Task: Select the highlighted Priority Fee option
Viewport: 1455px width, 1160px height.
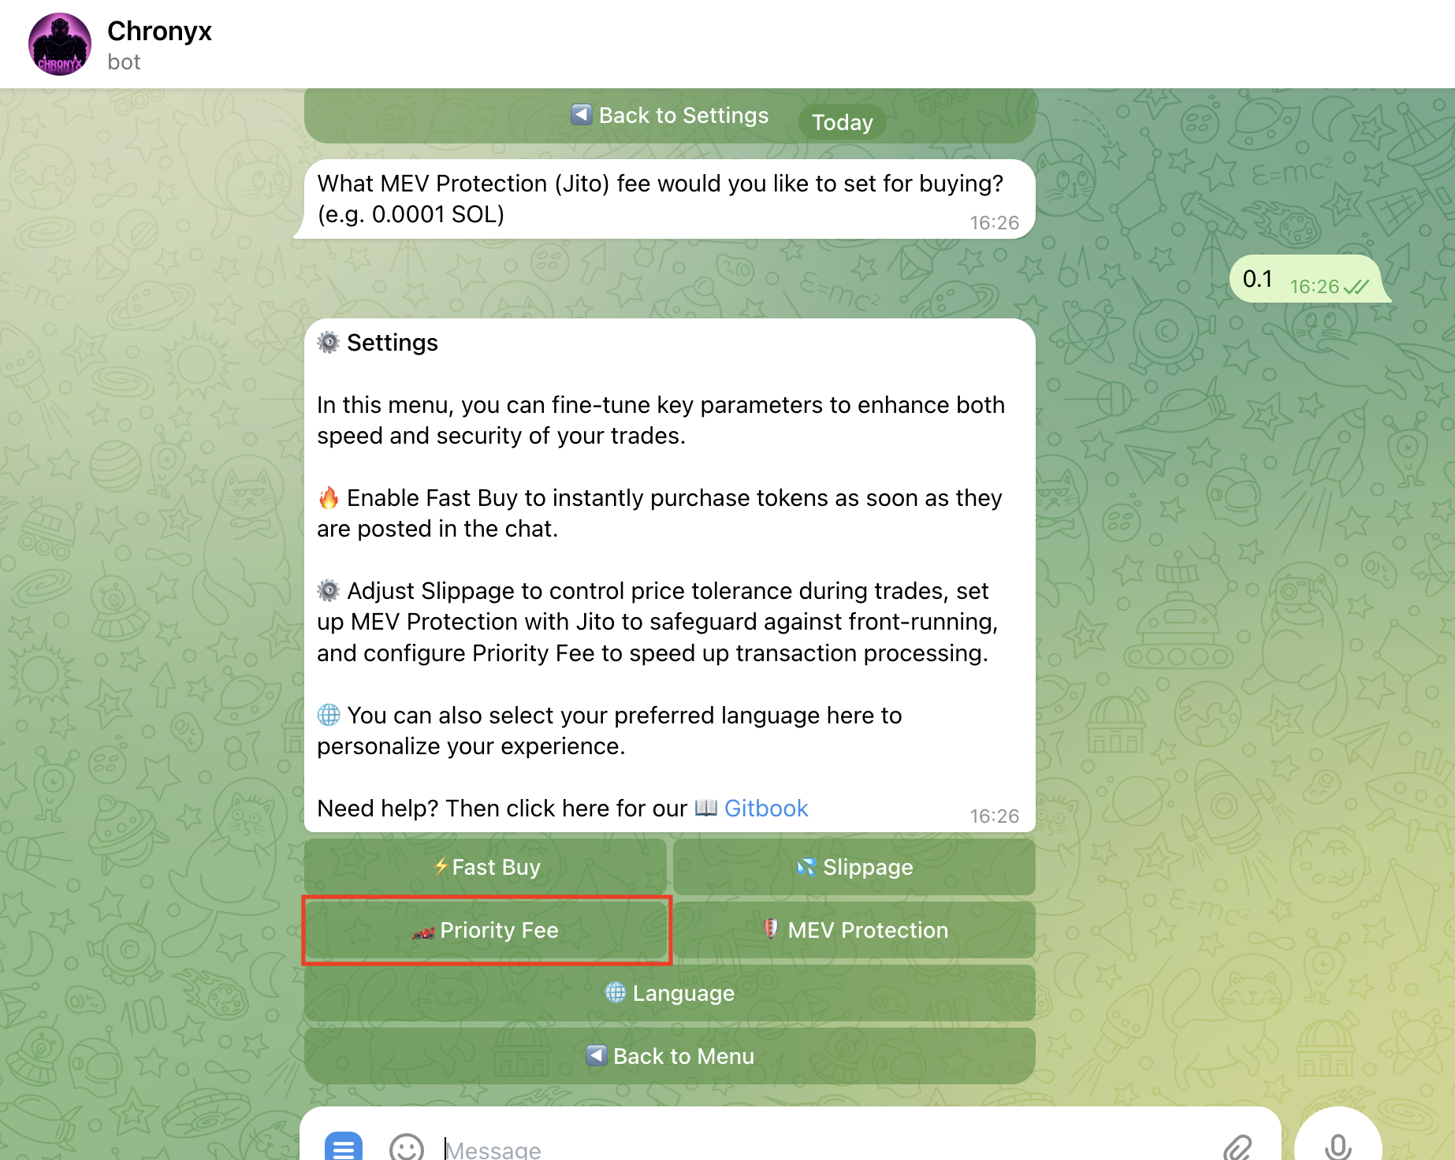Action: click(486, 930)
